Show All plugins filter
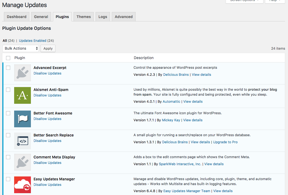Image resolution: width=288 pixels, height=195 pixels. 5,41
